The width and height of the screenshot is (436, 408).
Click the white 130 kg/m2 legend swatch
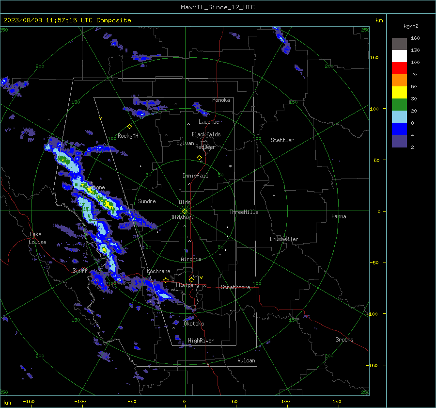tap(399, 56)
